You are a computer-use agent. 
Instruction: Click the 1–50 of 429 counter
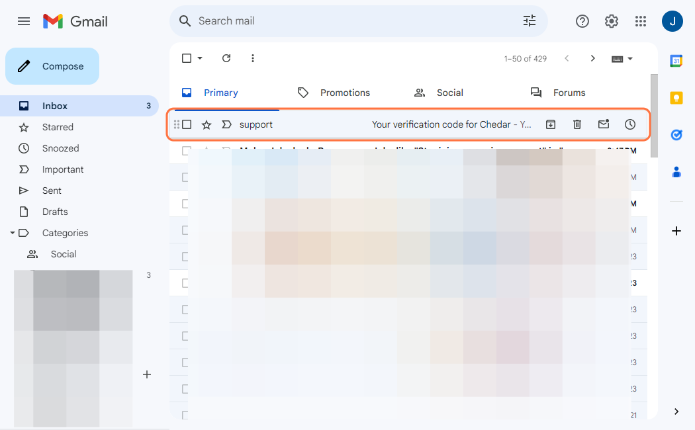point(526,58)
